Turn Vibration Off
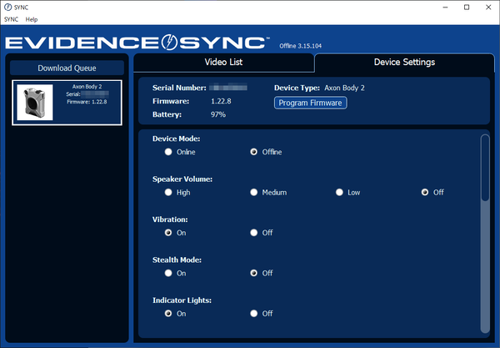 click(x=255, y=233)
